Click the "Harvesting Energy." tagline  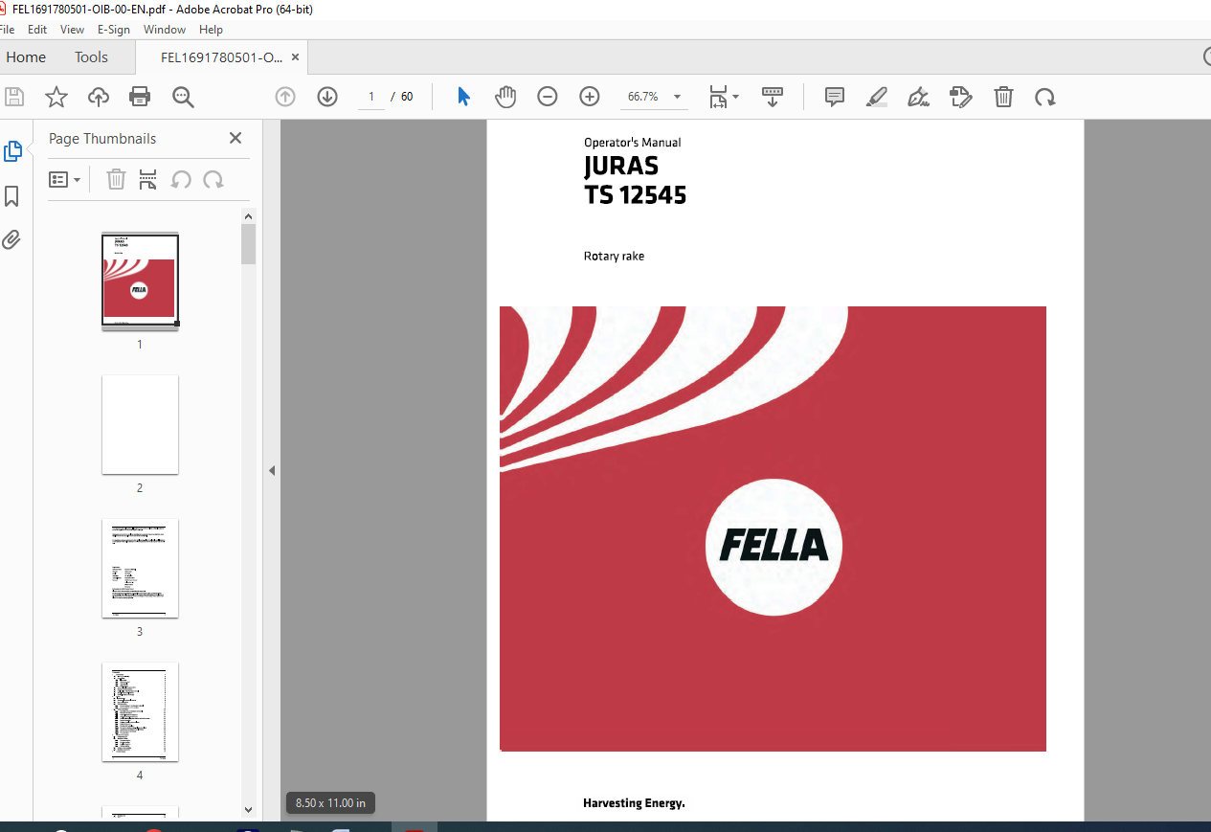pyautogui.click(x=634, y=803)
